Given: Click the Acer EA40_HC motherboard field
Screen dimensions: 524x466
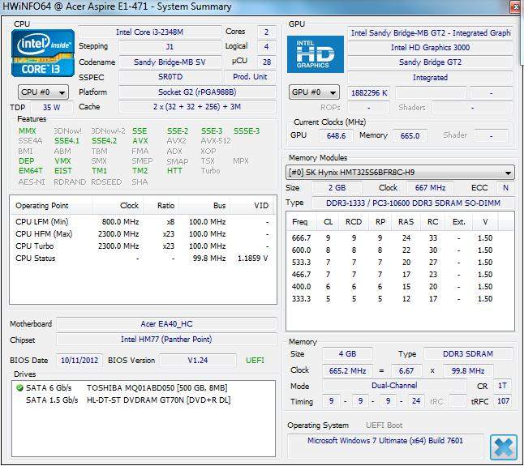Looking at the screenshot, I should [166, 324].
